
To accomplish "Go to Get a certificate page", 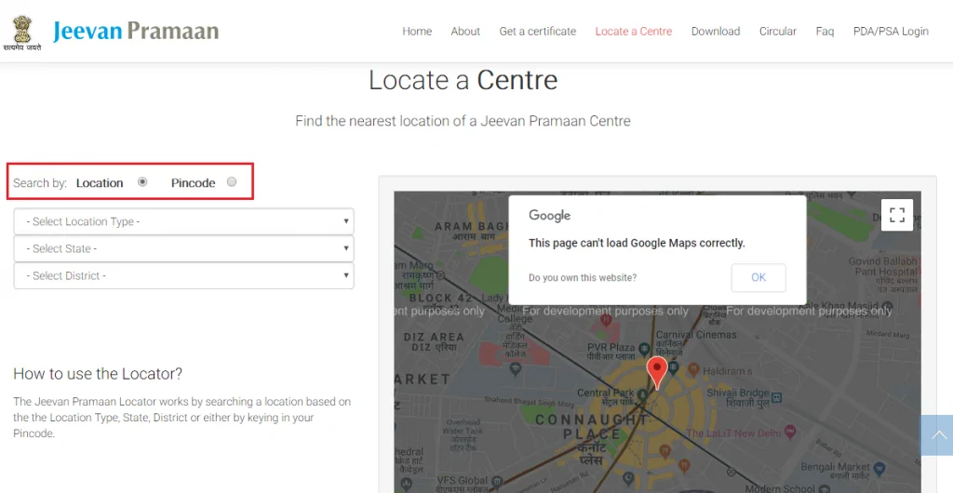I will point(537,32).
